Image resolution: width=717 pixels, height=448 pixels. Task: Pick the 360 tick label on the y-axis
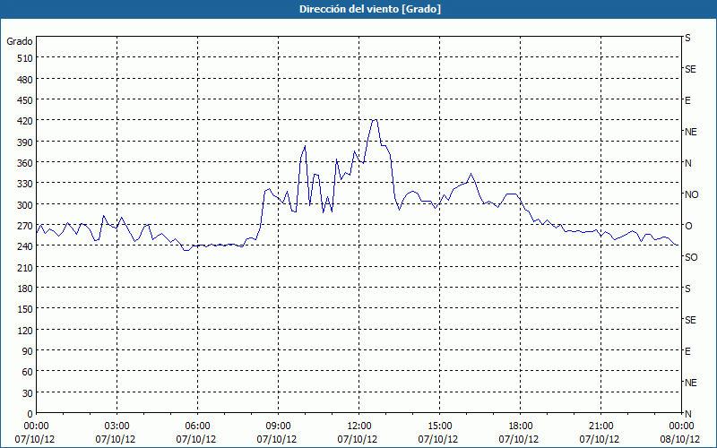pos(26,163)
